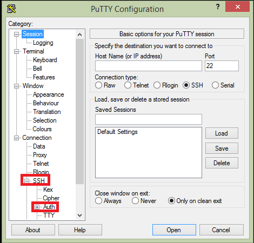
Task: Select Default Settings in saved sessions
Action: pos(117,132)
